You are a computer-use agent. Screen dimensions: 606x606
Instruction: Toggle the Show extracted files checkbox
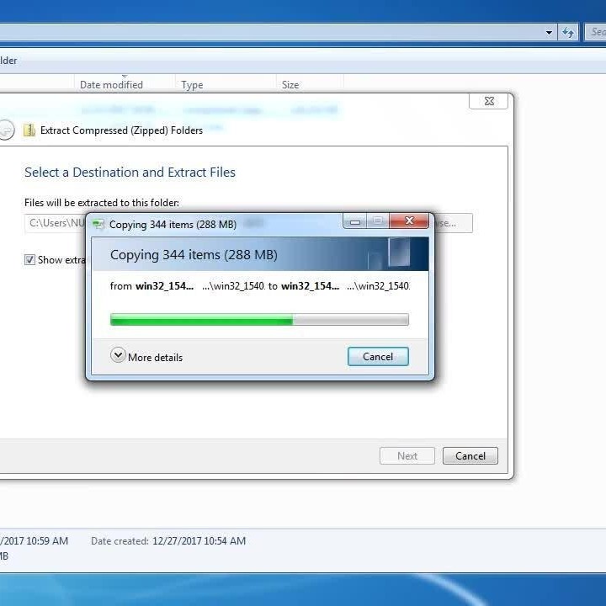(x=29, y=260)
